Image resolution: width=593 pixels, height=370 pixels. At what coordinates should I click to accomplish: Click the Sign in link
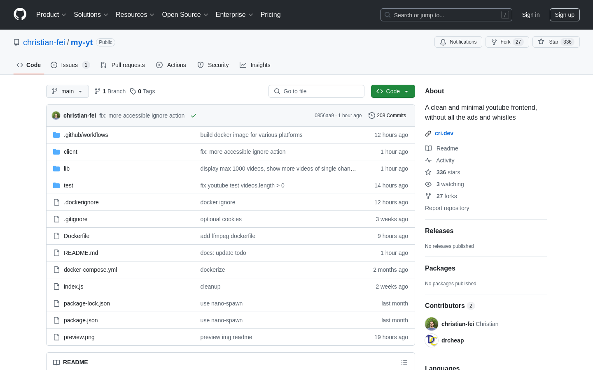531,15
